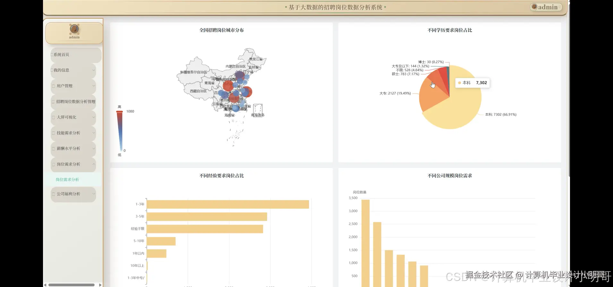Click the square icon before 薪酬水平分析
613x287 pixels.
pyautogui.click(x=53, y=149)
